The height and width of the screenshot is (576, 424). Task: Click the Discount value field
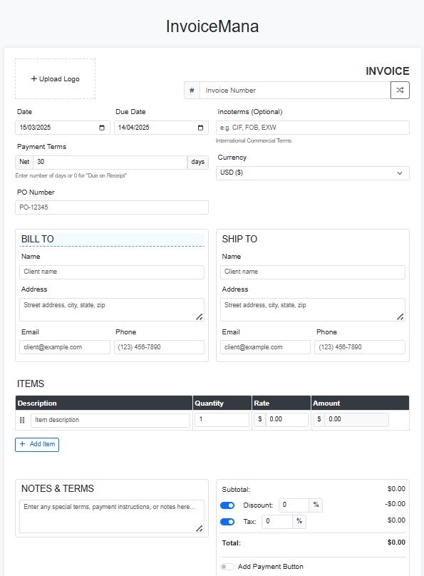click(294, 505)
